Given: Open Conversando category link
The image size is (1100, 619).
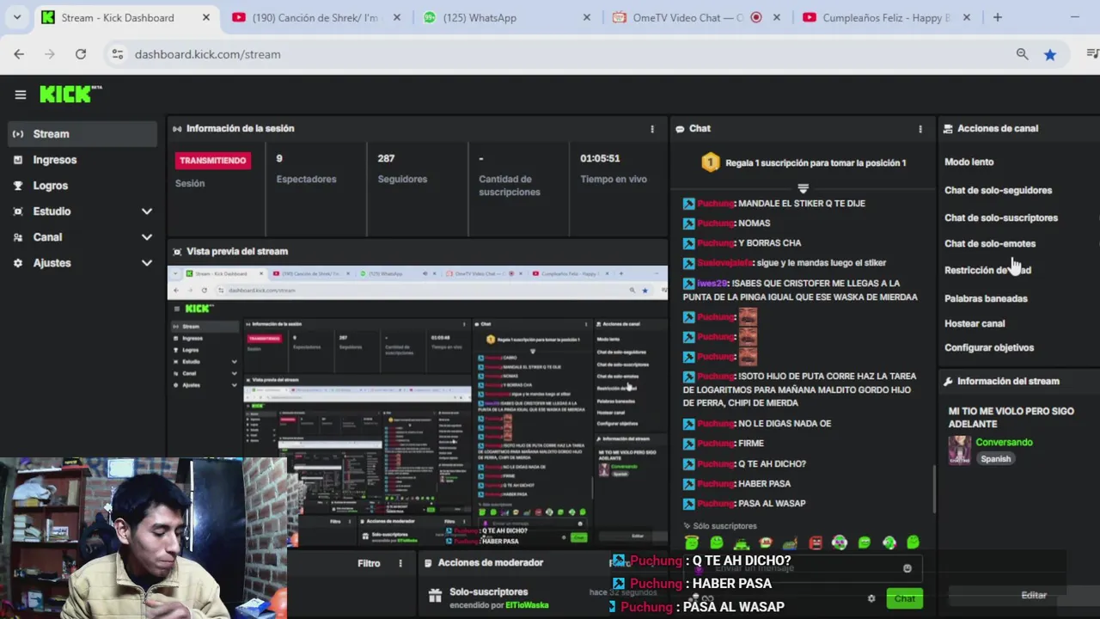Looking at the screenshot, I should coord(1004,442).
